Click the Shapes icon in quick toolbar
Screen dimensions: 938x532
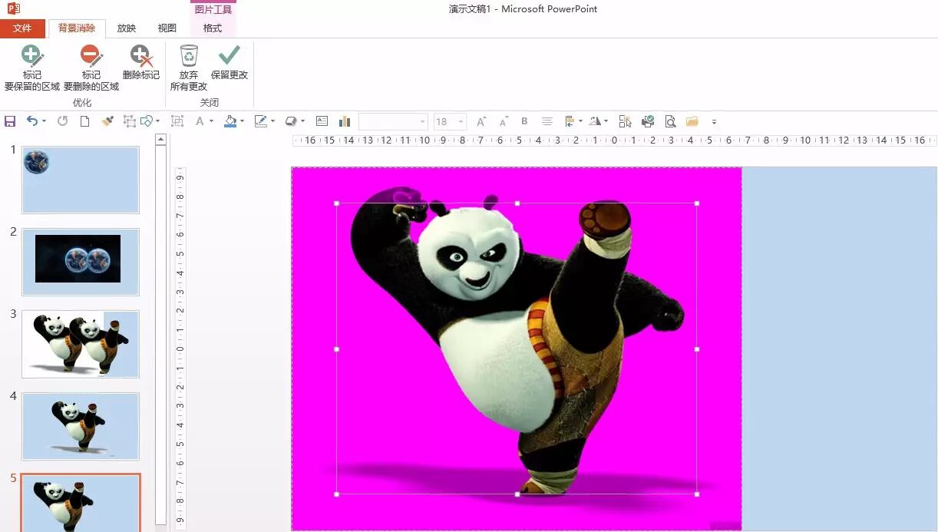click(147, 121)
